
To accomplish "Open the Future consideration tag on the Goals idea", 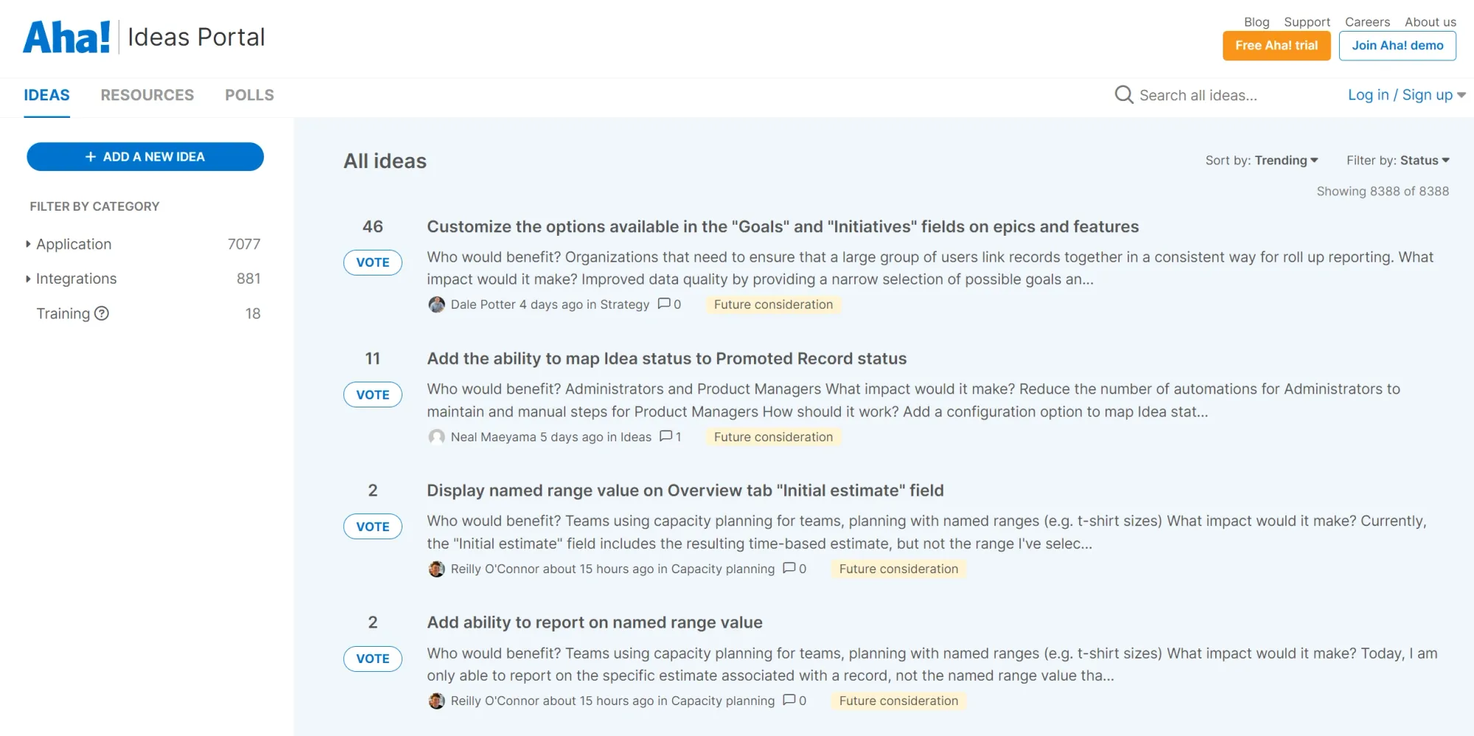I will tap(772, 304).
